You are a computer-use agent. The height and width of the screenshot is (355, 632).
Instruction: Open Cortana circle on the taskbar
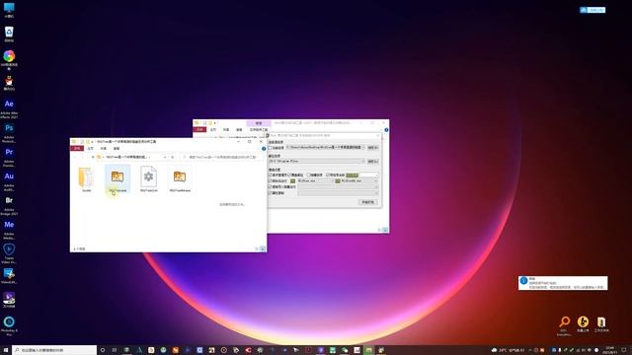pos(103,350)
